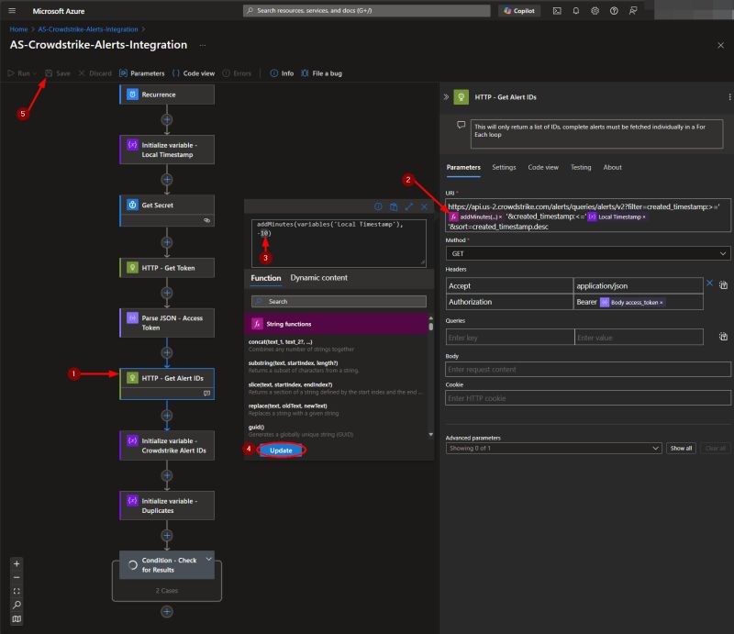Click the zoom-in icon on the canvas
734x634 pixels.
pos(16,562)
